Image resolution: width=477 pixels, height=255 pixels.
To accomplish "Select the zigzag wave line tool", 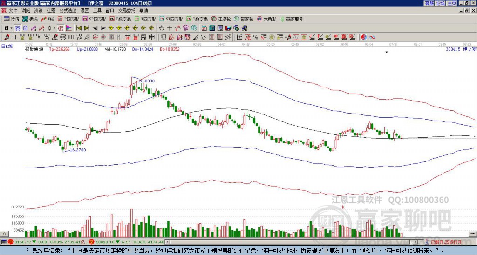I will 204,37.
